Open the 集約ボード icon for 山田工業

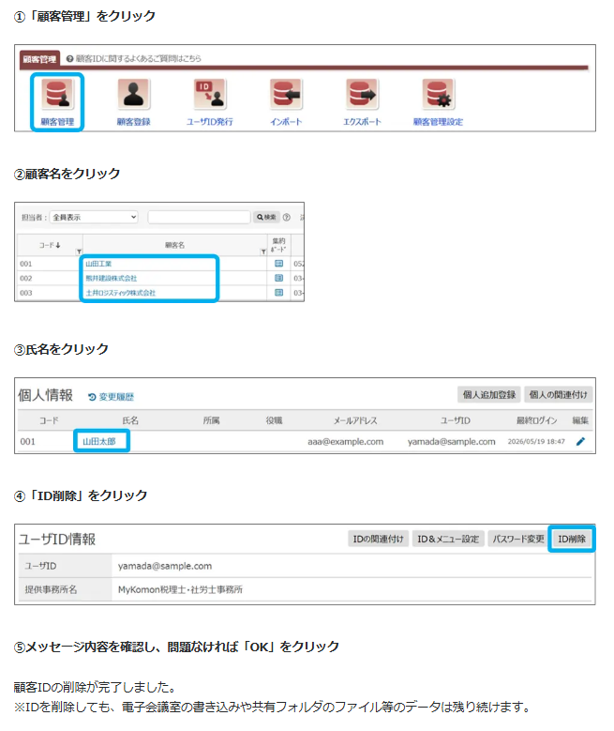click(278, 264)
